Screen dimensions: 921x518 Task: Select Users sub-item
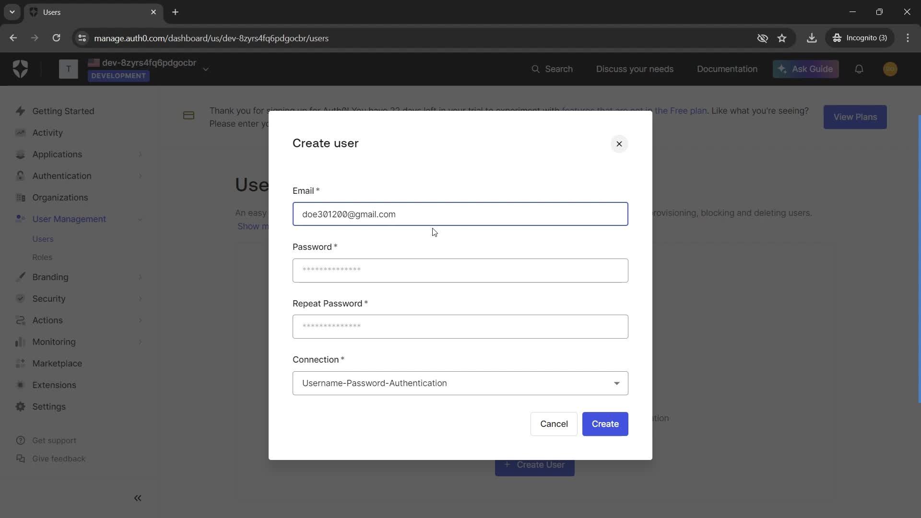click(43, 239)
